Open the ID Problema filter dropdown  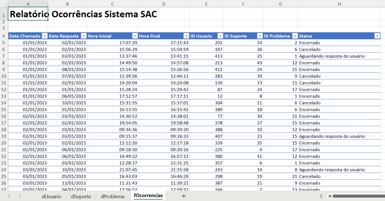295,36
